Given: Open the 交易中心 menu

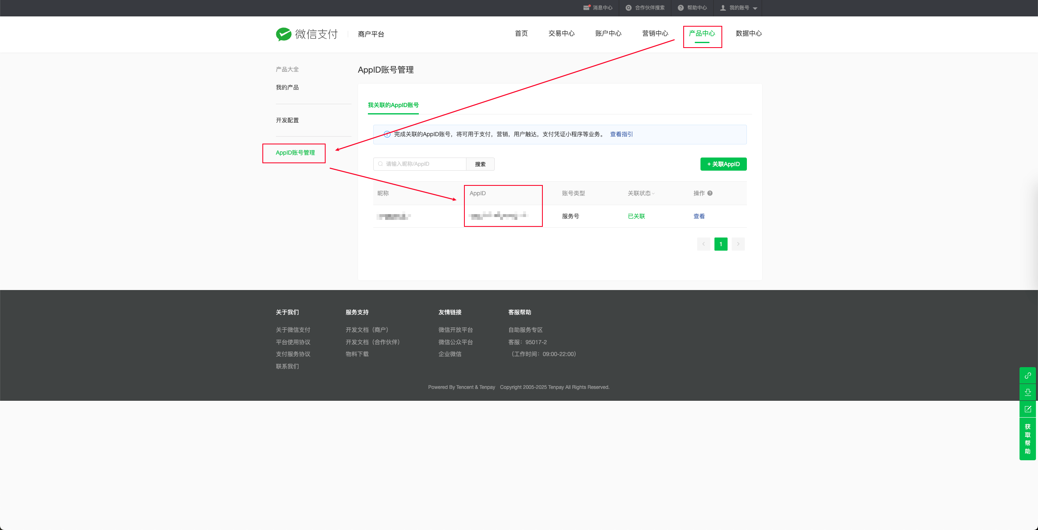Looking at the screenshot, I should click(561, 33).
